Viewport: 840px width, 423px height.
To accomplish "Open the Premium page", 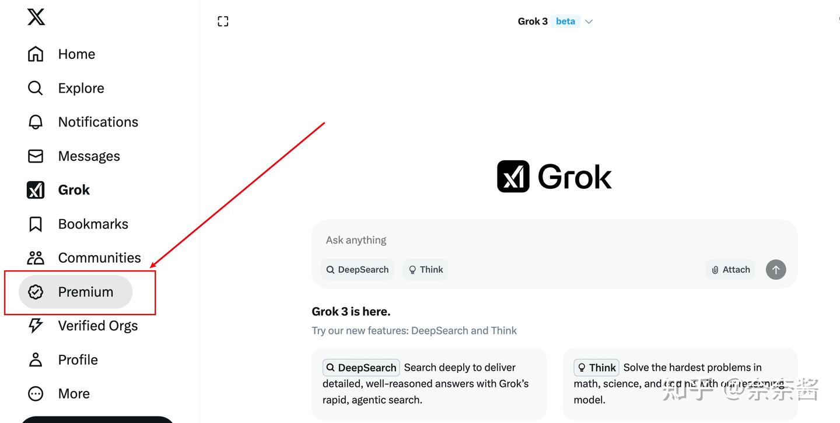I will [85, 292].
